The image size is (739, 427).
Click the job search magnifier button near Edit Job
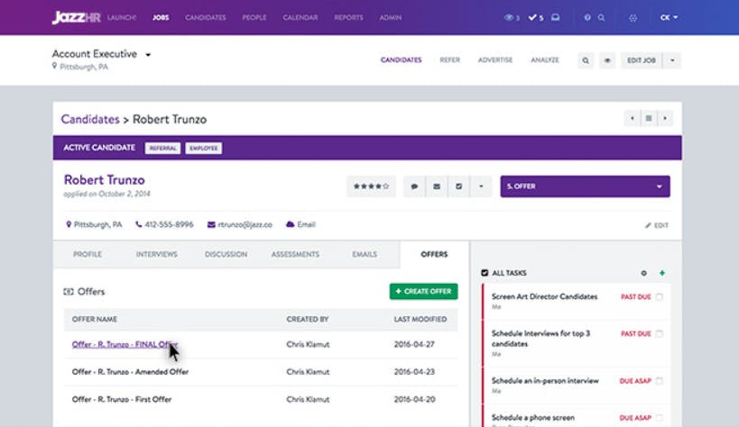(586, 60)
